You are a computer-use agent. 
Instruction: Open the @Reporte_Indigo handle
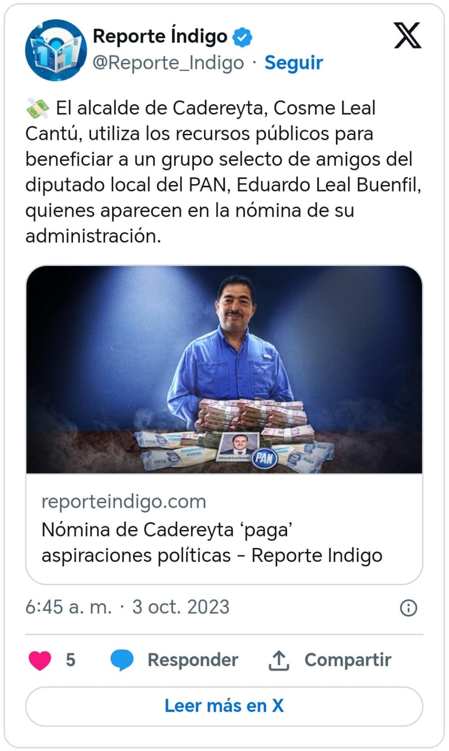point(168,62)
